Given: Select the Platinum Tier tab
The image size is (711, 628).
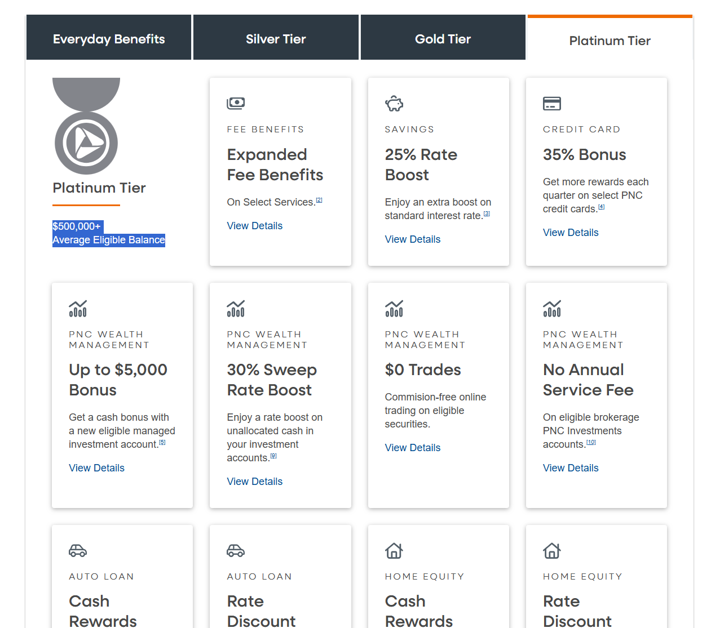Looking at the screenshot, I should 610,41.
